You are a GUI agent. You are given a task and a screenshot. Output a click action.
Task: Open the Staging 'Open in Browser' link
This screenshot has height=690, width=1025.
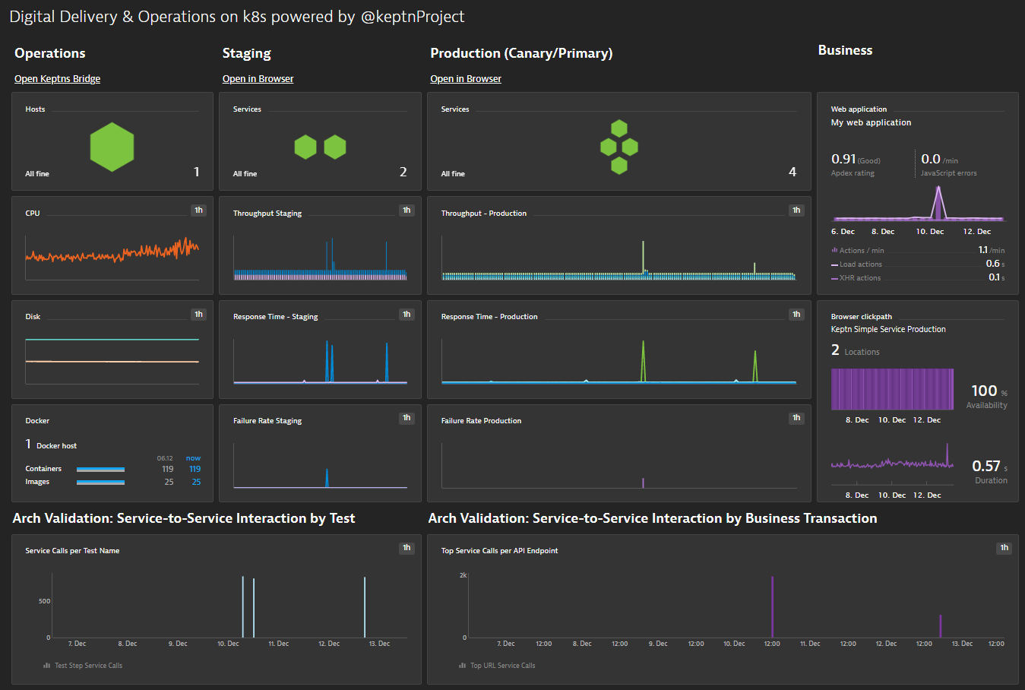pos(258,79)
